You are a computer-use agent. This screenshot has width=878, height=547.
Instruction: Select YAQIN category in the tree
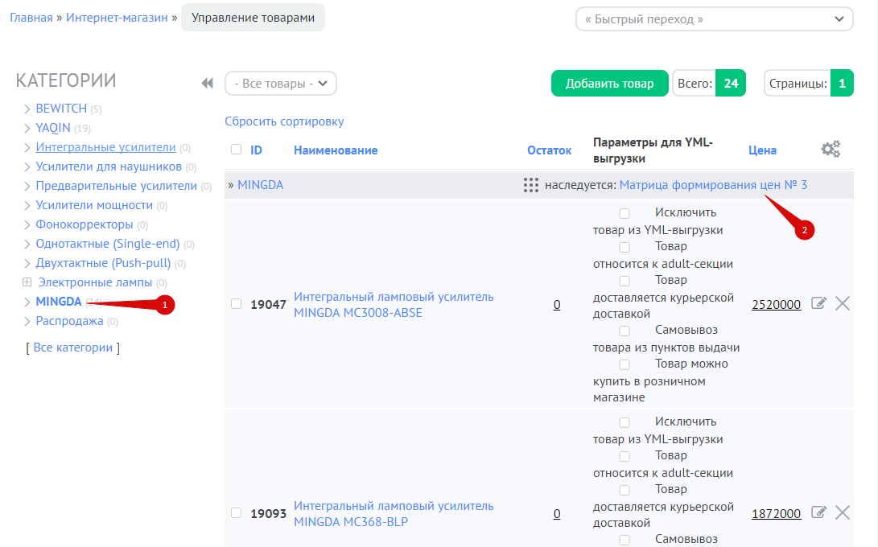pyautogui.click(x=53, y=128)
